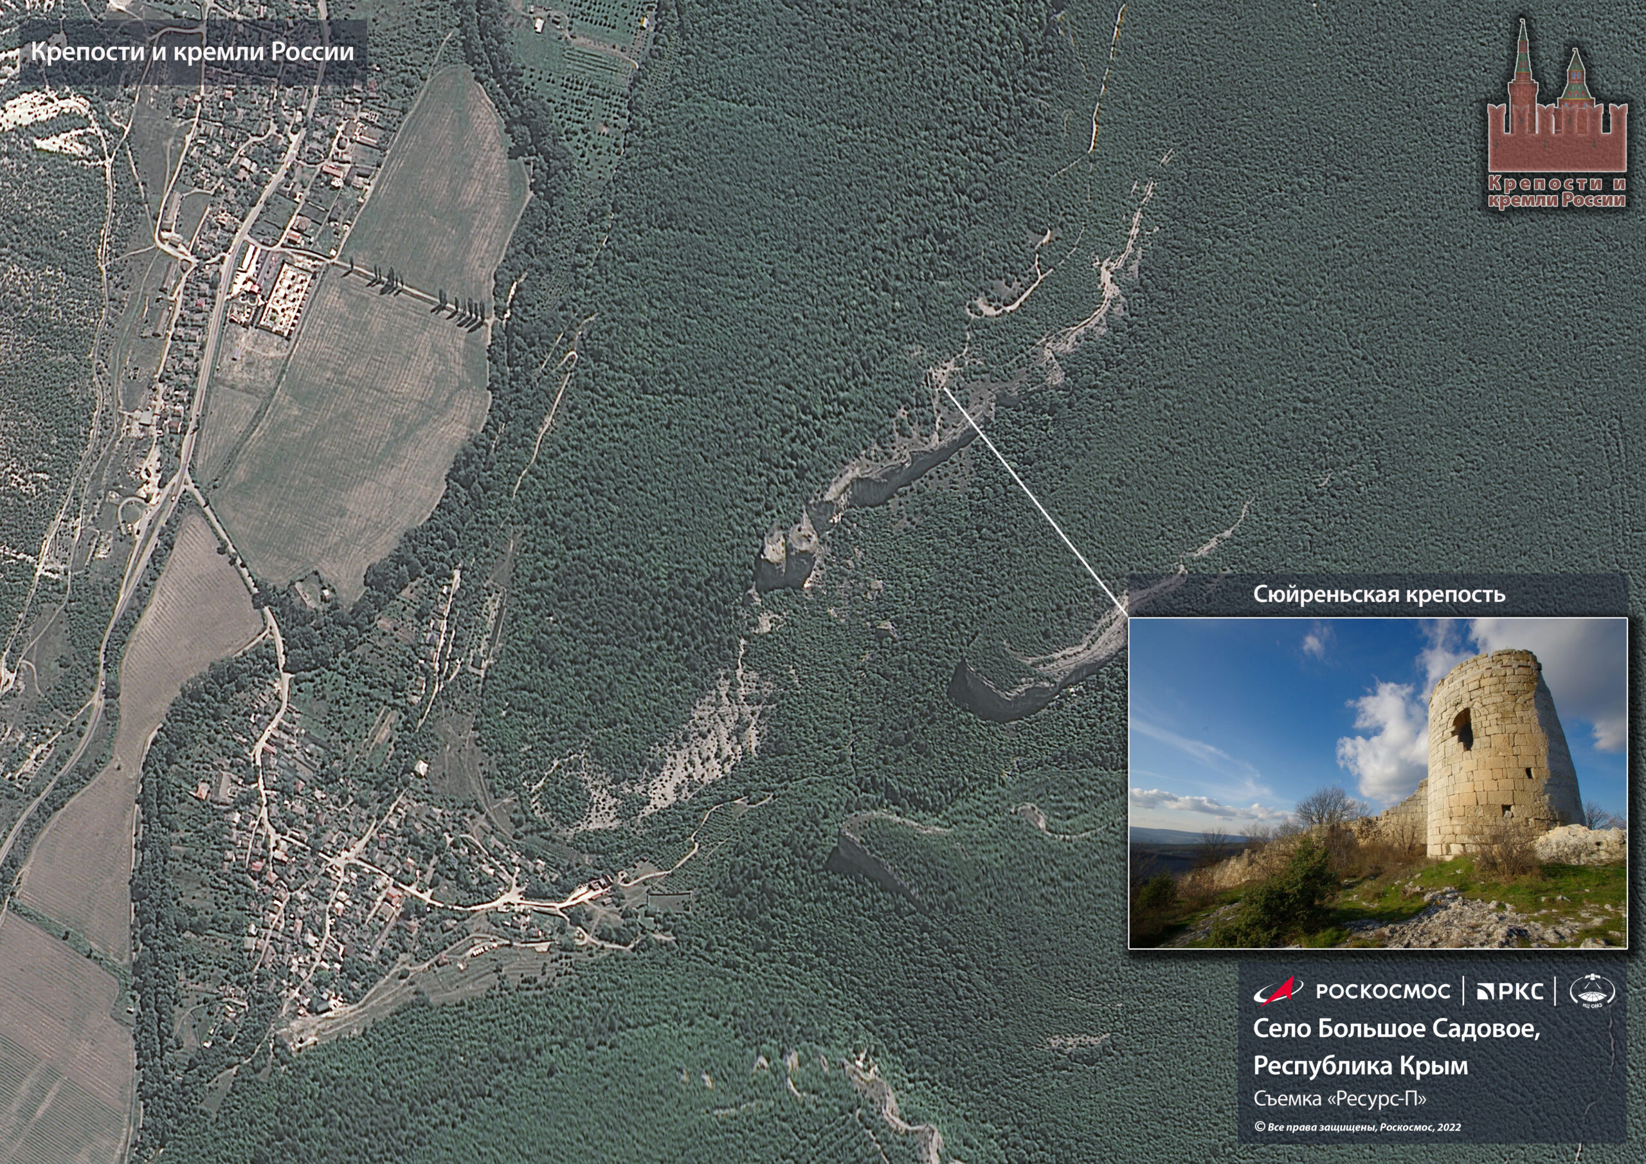Click the middle of the white pointer line
The image size is (1646, 1164).
tap(1036, 502)
